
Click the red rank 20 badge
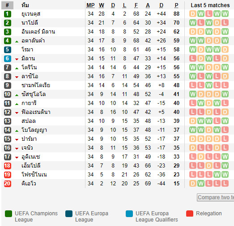[x=7, y=184]
